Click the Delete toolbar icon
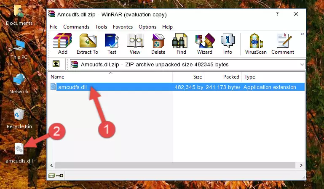 (158, 44)
